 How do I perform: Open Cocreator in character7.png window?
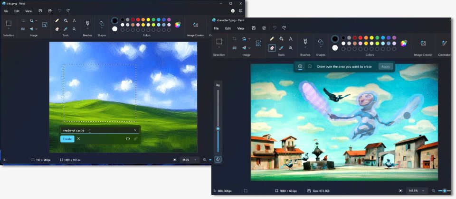(x=444, y=43)
